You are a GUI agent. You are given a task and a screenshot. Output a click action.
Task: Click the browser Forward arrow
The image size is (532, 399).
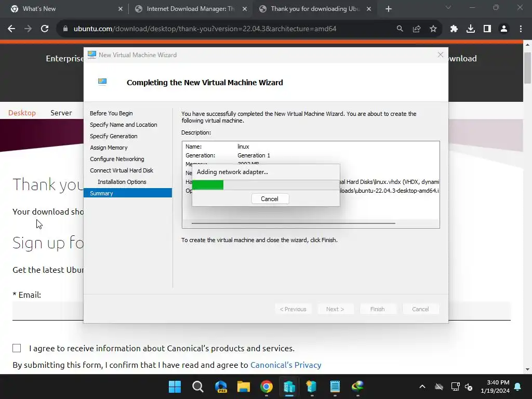[28, 29]
